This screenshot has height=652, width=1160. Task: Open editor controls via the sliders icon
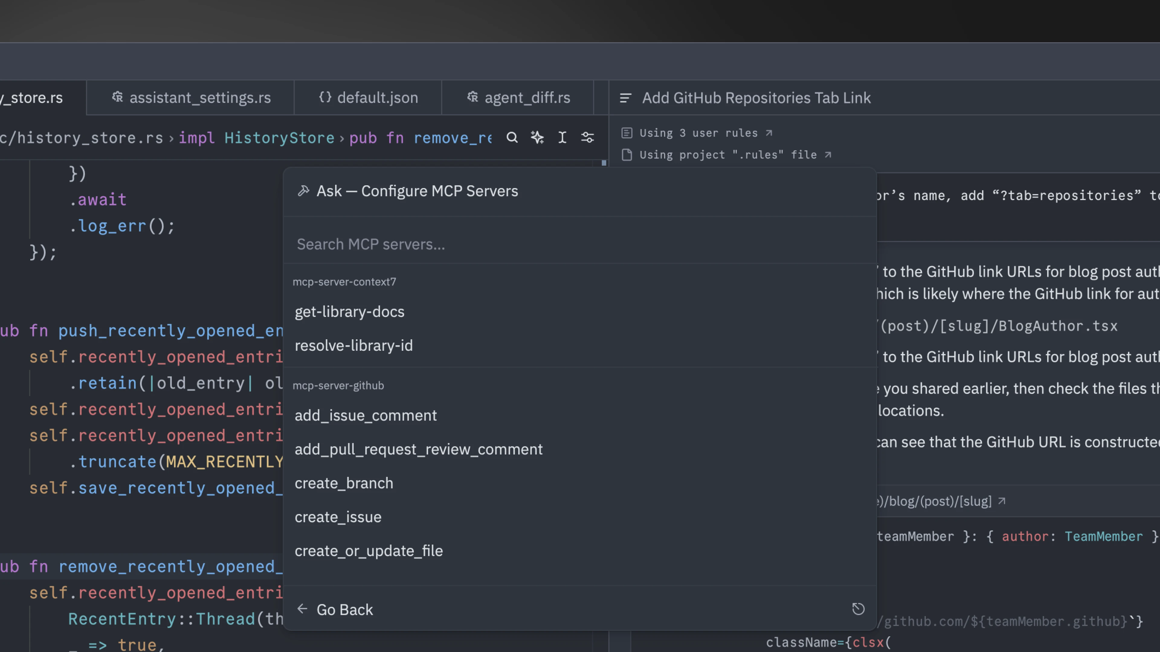pos(588,138)
